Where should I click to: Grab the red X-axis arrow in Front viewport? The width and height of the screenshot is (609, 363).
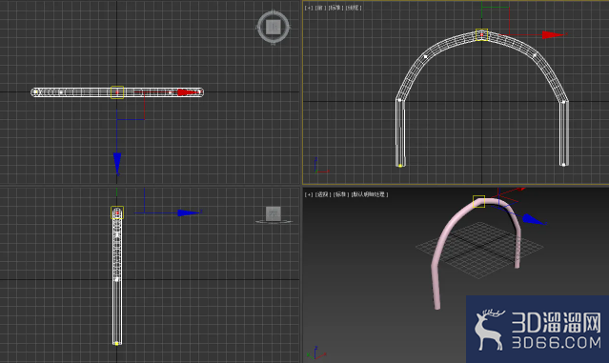553,35
